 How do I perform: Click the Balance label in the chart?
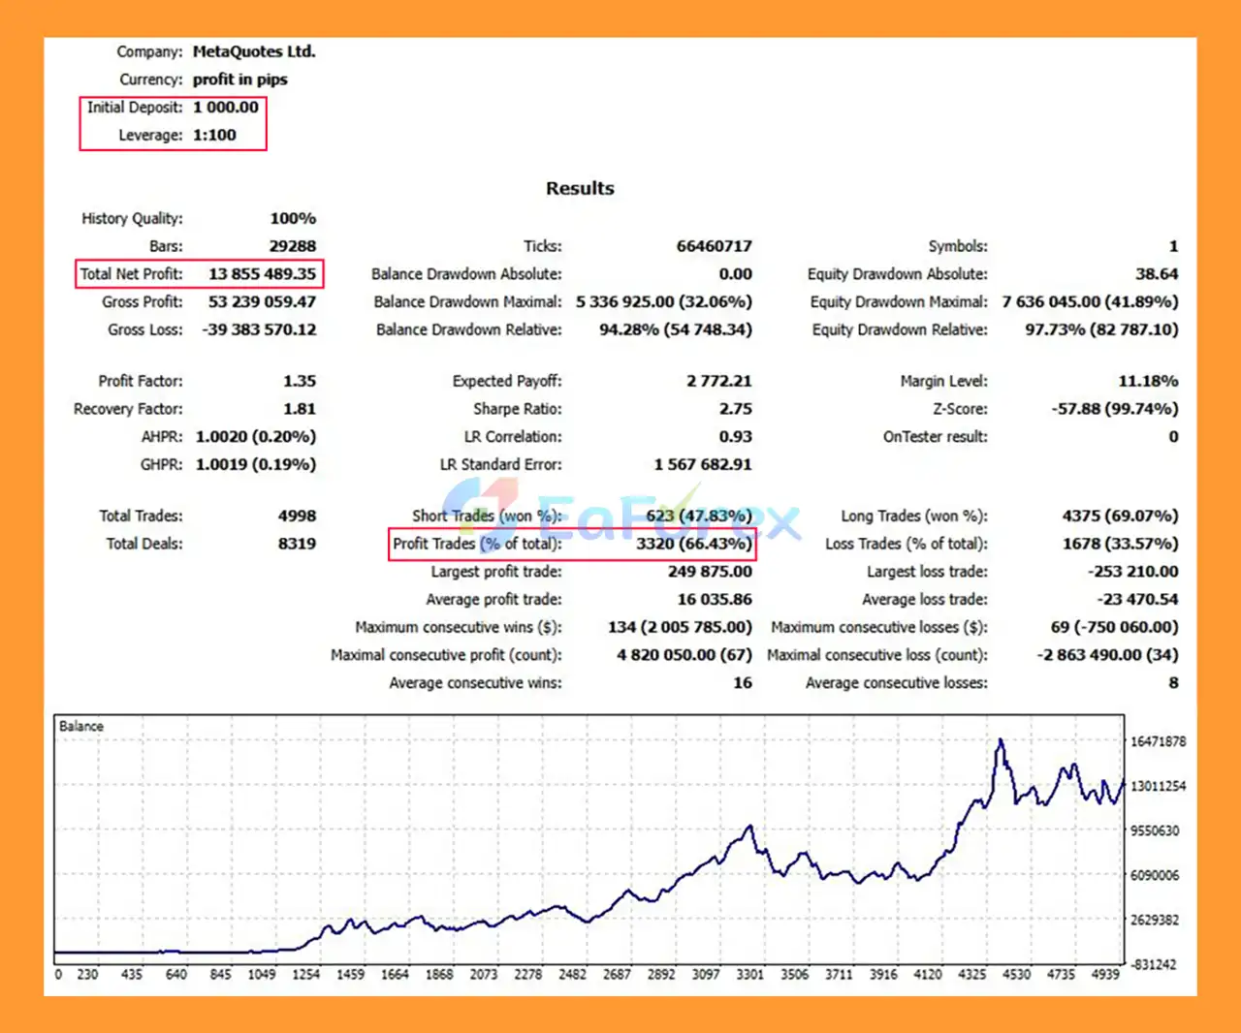pyautogui.click(x=81, y=726)
